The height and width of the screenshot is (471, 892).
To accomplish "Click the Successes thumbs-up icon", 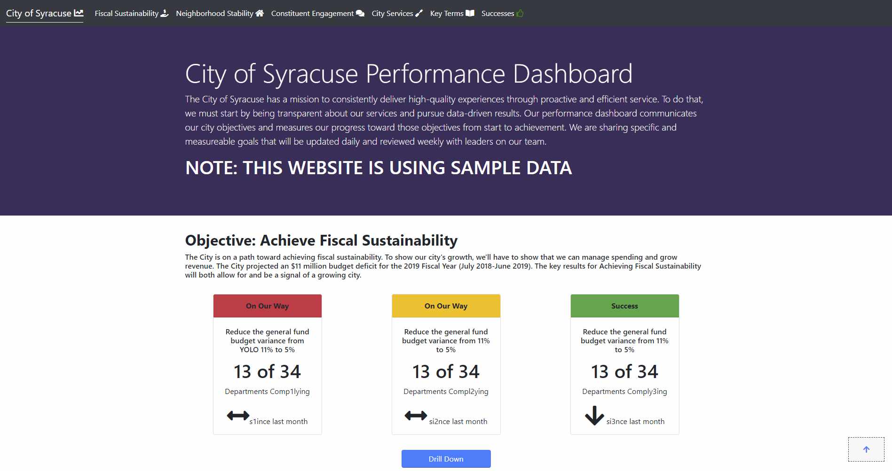I will click(520, 13).
